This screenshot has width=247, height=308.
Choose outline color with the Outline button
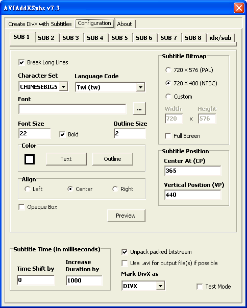pyautogui.click(x=113, y=159)
